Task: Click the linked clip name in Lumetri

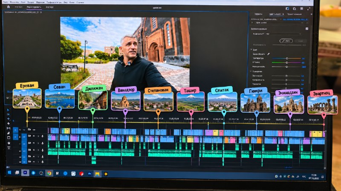Action: pyautogui.click(x=296, y=20)
